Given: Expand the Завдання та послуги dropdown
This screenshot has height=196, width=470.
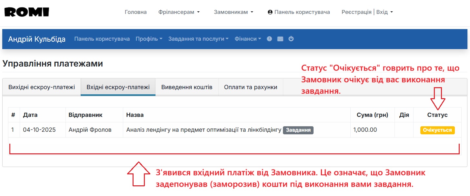Looking at the screenshot, I should click(x=197, y=39).
